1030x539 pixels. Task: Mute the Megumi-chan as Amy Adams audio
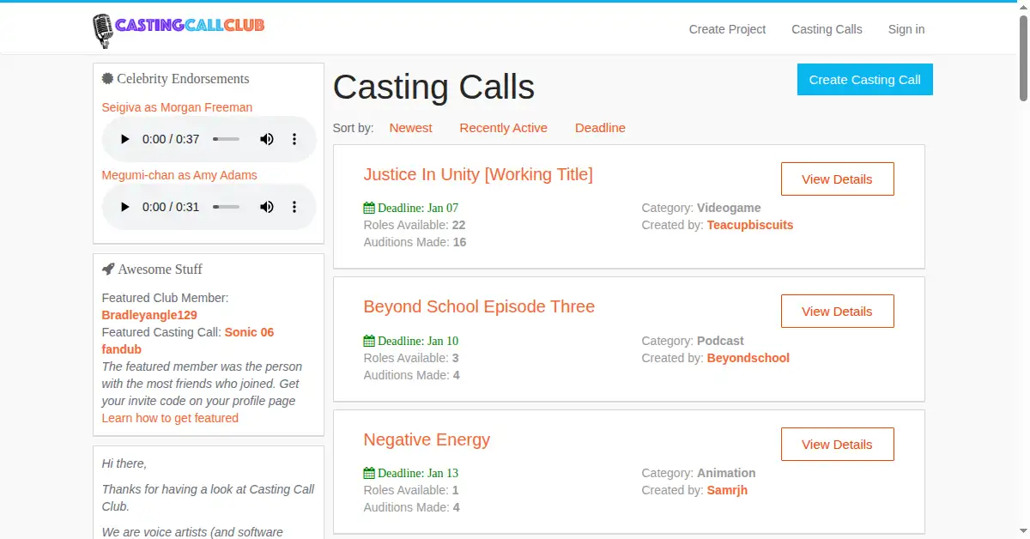pyautogui.click(x=267, y=207)
